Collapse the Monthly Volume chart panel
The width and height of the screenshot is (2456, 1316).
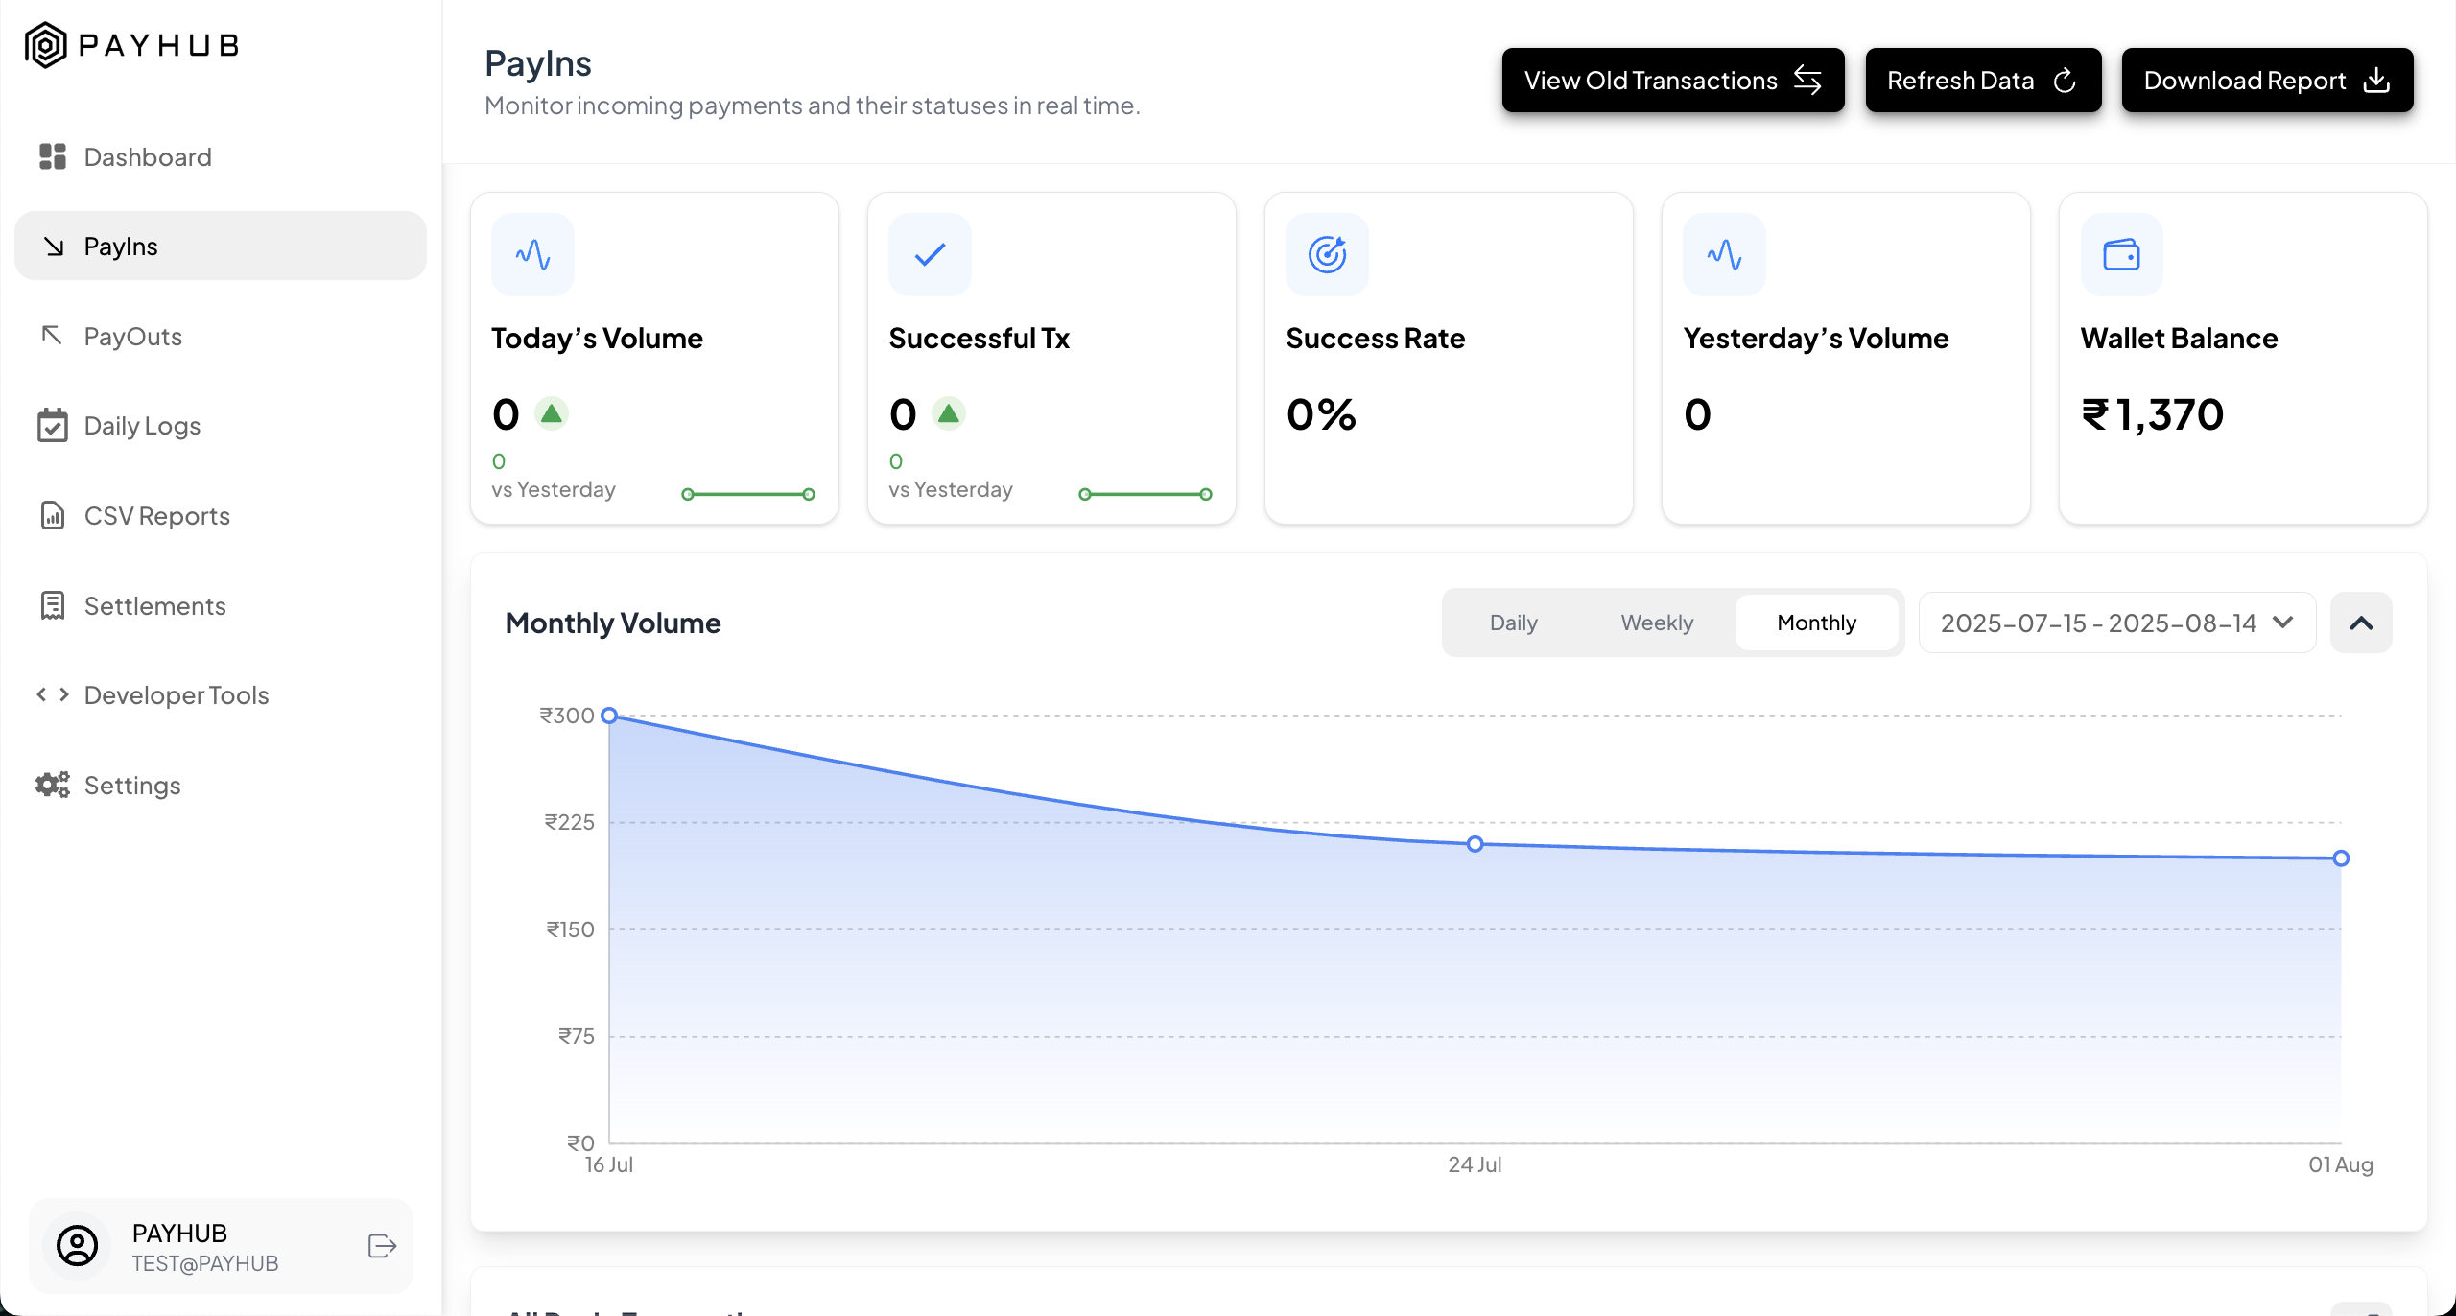(2361, 623)
